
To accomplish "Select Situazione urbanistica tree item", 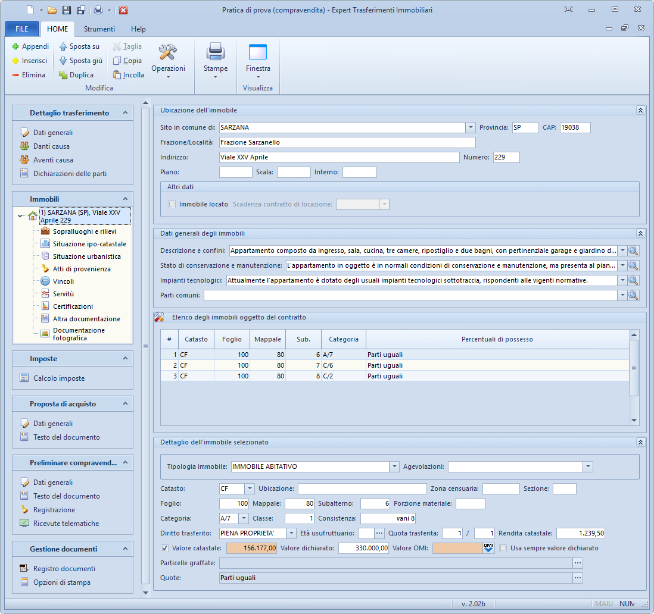I will coord(86,256).
